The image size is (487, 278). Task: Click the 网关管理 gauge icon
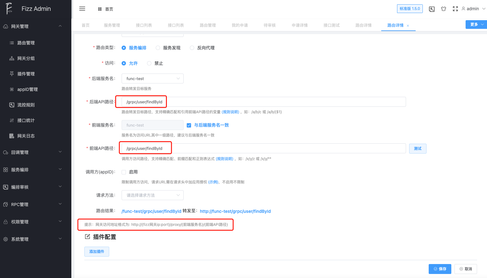pyautogui.click(x=6, y=26)
